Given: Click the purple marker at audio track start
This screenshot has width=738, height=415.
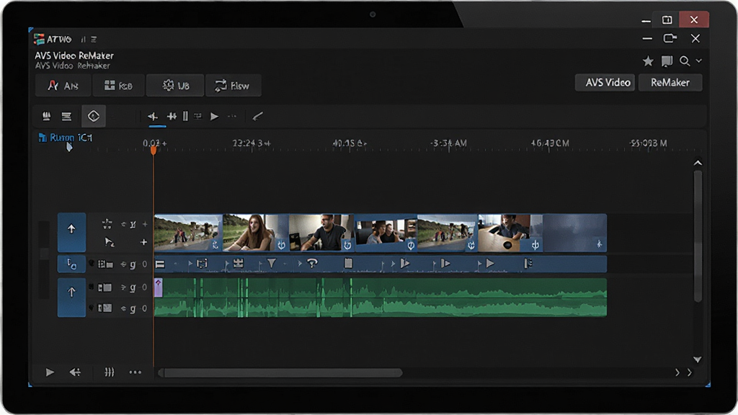Looking at the screenshot, I should (159, 287).
